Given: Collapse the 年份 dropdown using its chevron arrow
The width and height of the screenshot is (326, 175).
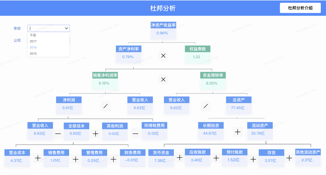Looking at the screenshot, I should (x=66, y=28).
